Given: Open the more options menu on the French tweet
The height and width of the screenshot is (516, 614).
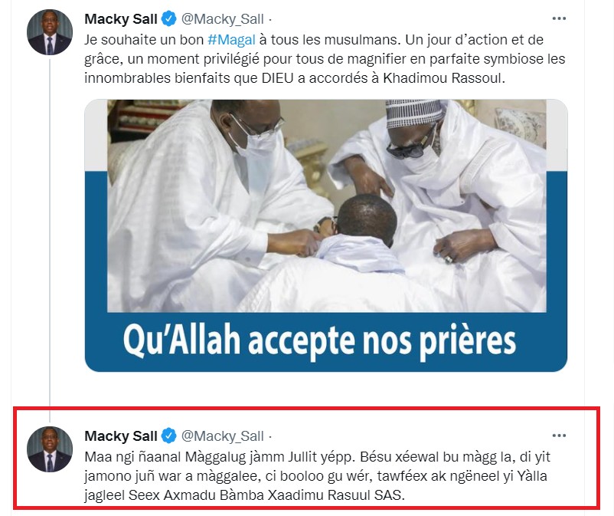Looking at the screenshot, I should point(559,18).
